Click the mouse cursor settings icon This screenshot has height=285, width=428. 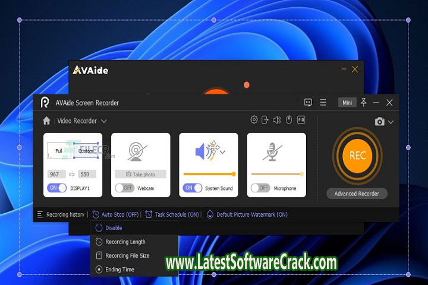click(x=289, y=120)
